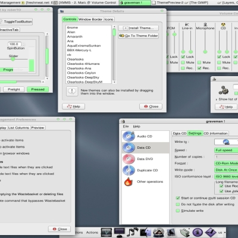Screen dimensions: 238x238
Task: Click the Install Theme... button
Action: (x=139, y=28)
